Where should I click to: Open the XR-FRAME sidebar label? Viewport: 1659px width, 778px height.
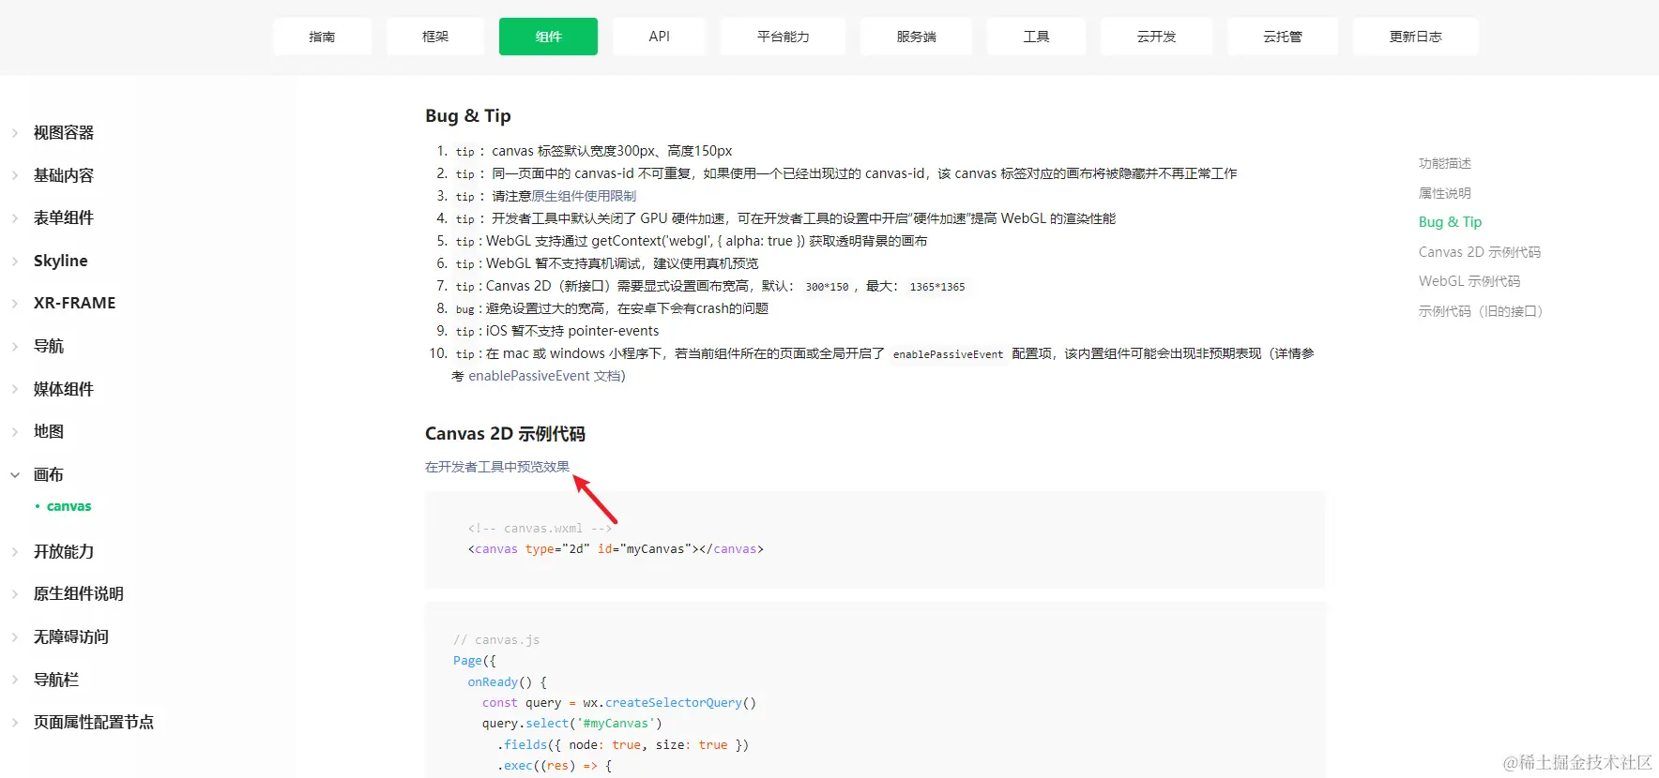[x=75, y=304]
